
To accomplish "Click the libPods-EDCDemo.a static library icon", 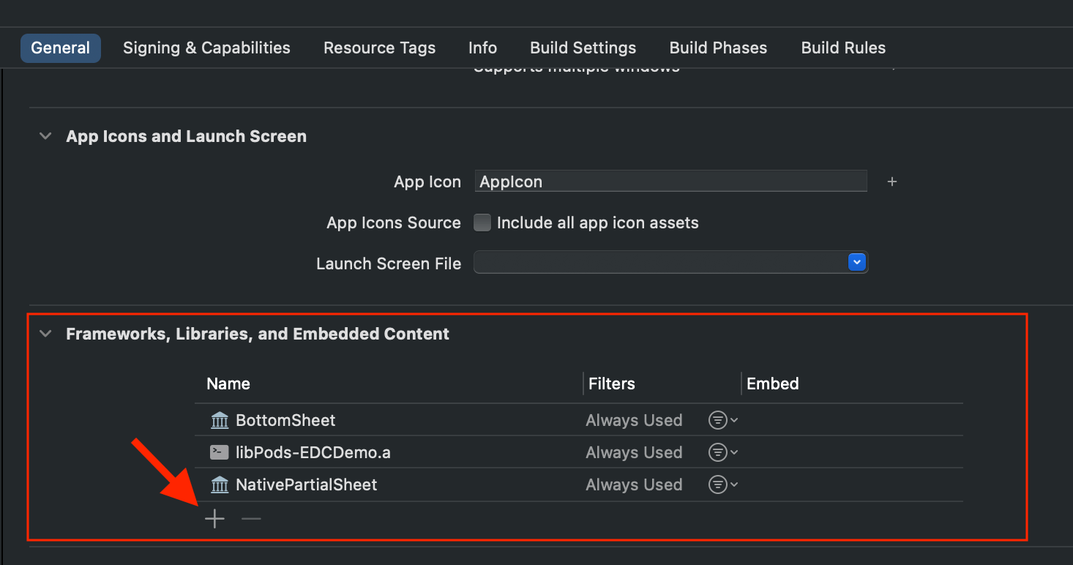I will [x=219, y=452].
